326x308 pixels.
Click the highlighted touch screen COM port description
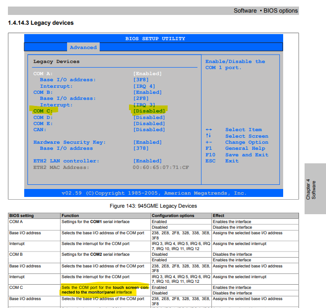coord(105,290)
